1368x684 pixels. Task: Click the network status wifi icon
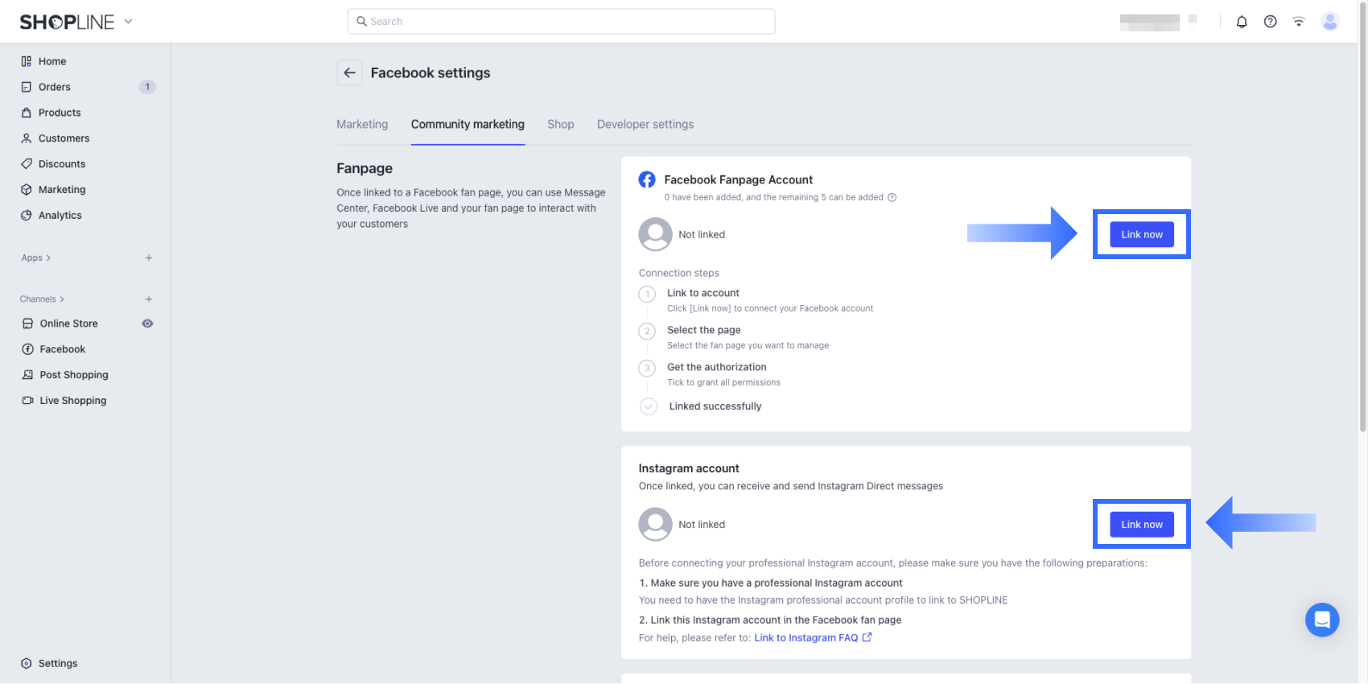click(1299, 22)
